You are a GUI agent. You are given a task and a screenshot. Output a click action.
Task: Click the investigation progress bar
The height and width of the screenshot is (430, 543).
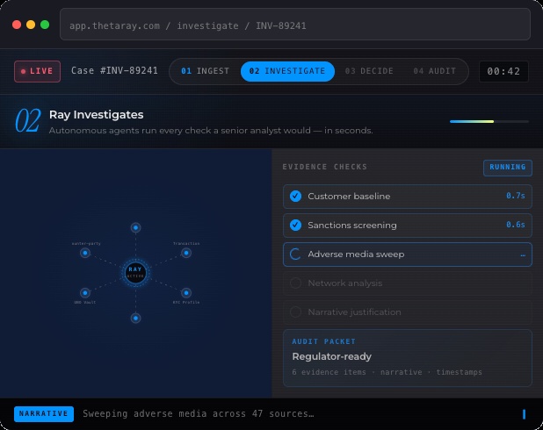click(x=489, y=121)
